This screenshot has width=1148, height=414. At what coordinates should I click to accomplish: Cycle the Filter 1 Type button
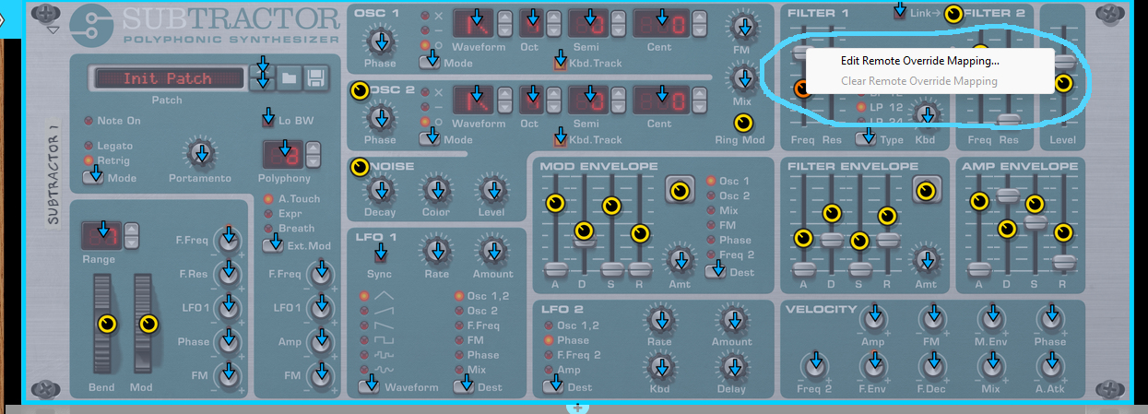[866, 138]
